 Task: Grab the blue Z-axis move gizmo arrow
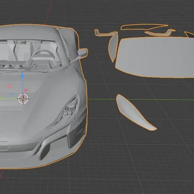(22, 75)
